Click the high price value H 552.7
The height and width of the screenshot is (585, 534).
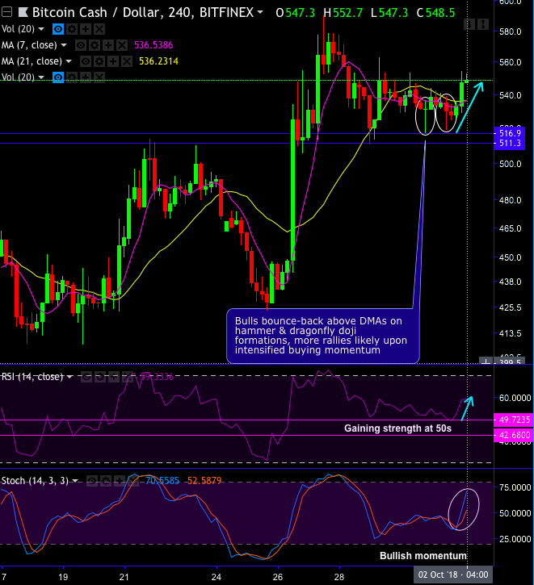click(x=343, y=13)
